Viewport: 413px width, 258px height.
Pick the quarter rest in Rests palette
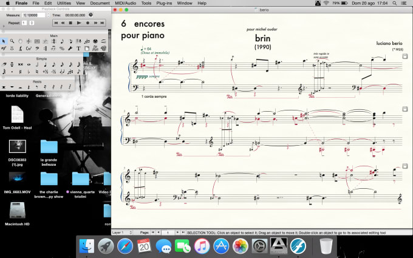pos(29,87)
